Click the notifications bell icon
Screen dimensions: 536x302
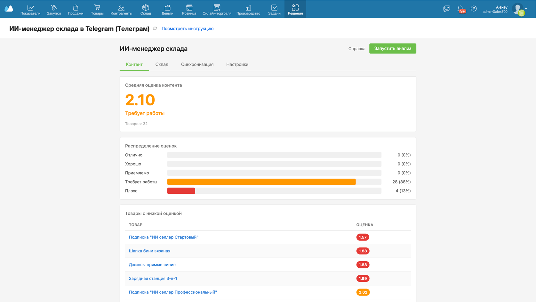click(x=460, y=9)
